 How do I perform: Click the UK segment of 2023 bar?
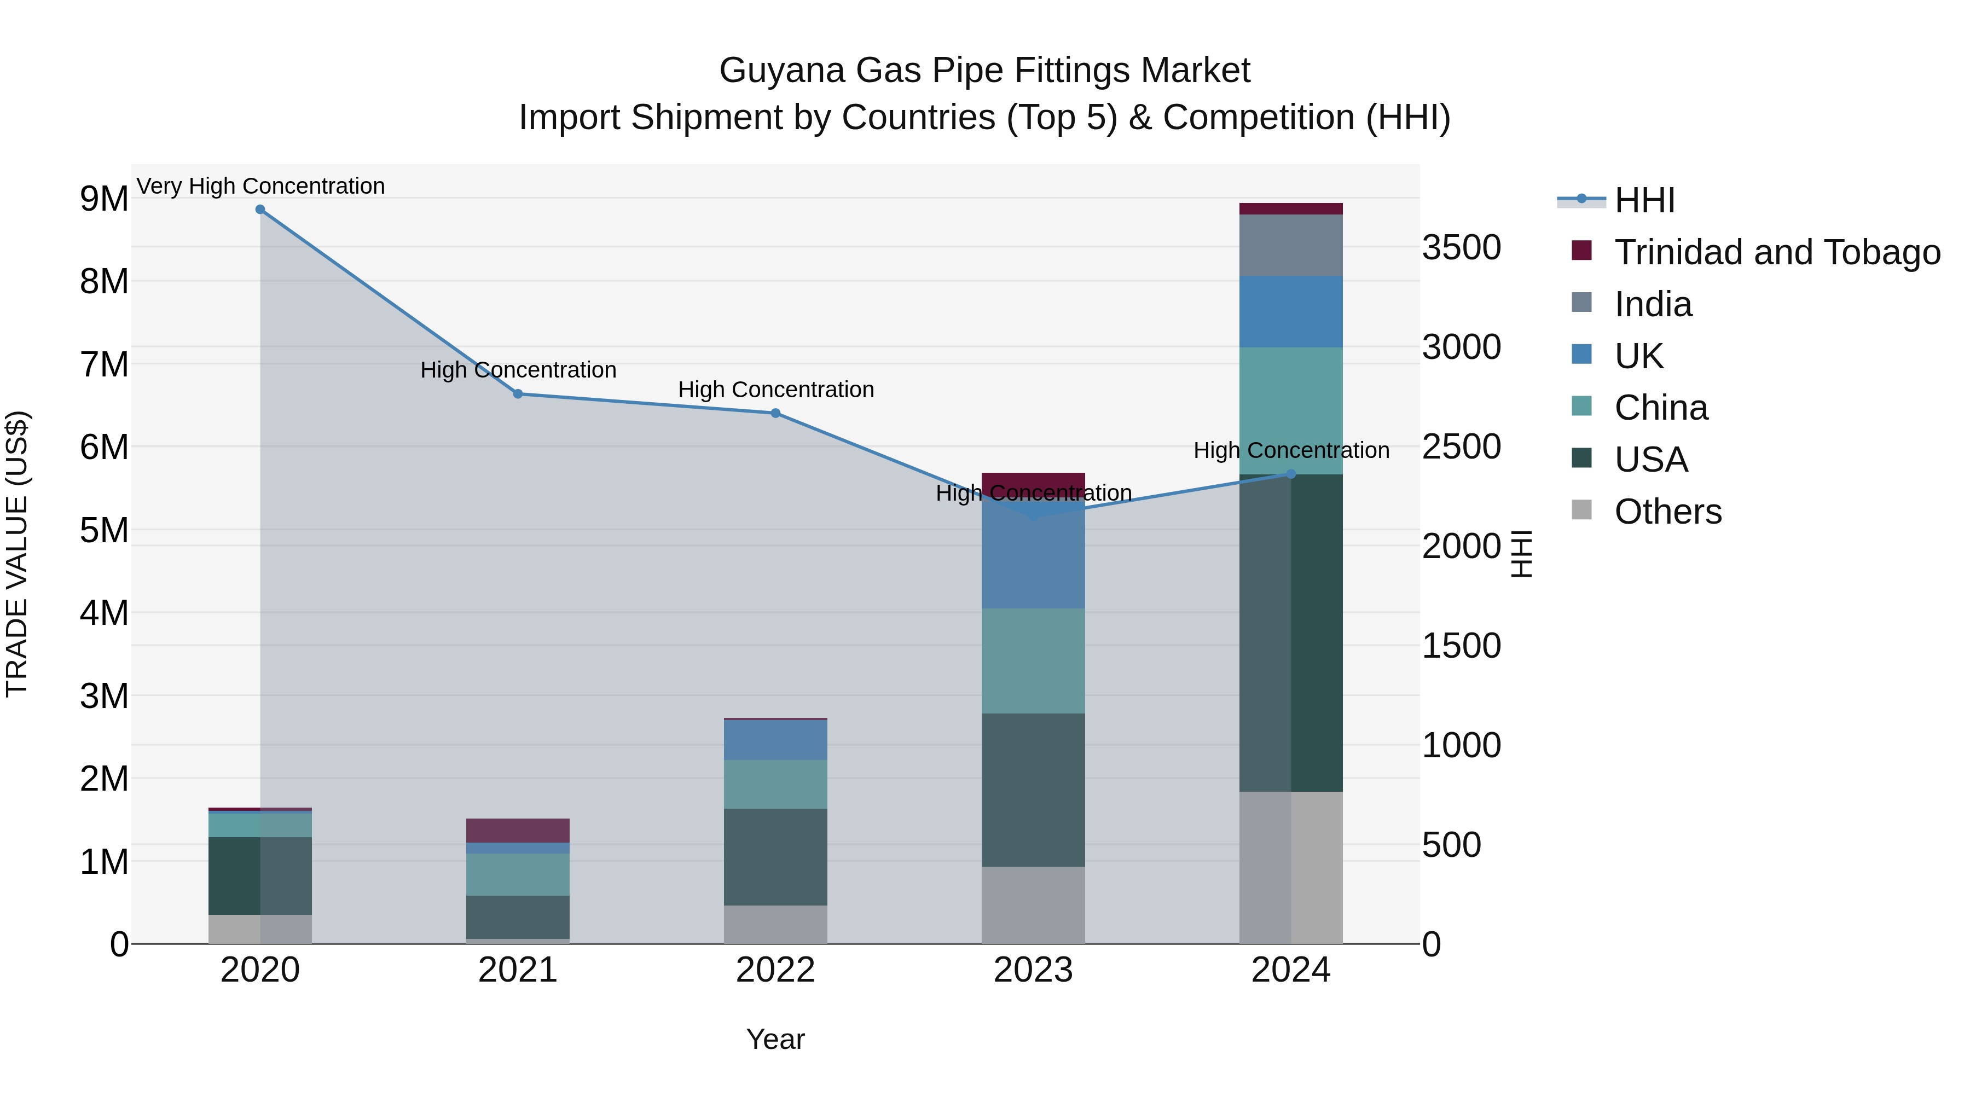[x=1033, y=554]
